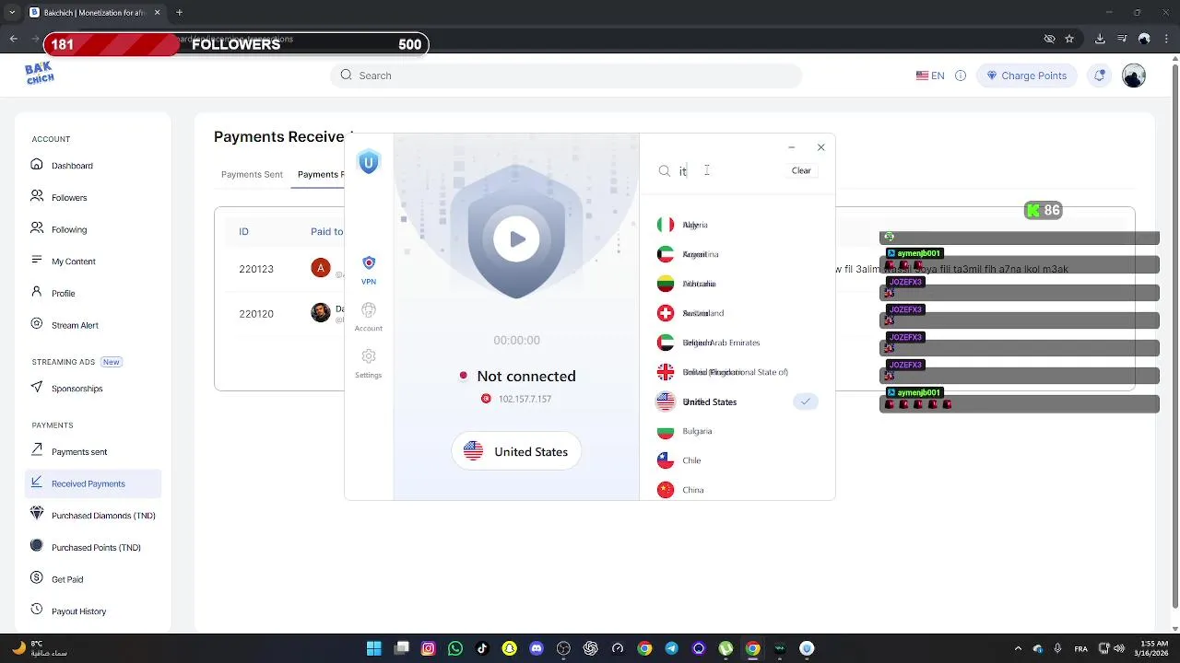Click payment ID 220123 row

pos(256,269)
